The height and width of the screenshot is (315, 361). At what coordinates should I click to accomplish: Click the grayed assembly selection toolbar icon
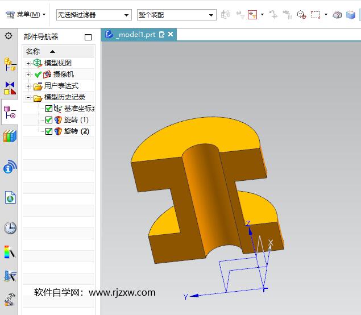pyautogui.click(x=225, y=15)
